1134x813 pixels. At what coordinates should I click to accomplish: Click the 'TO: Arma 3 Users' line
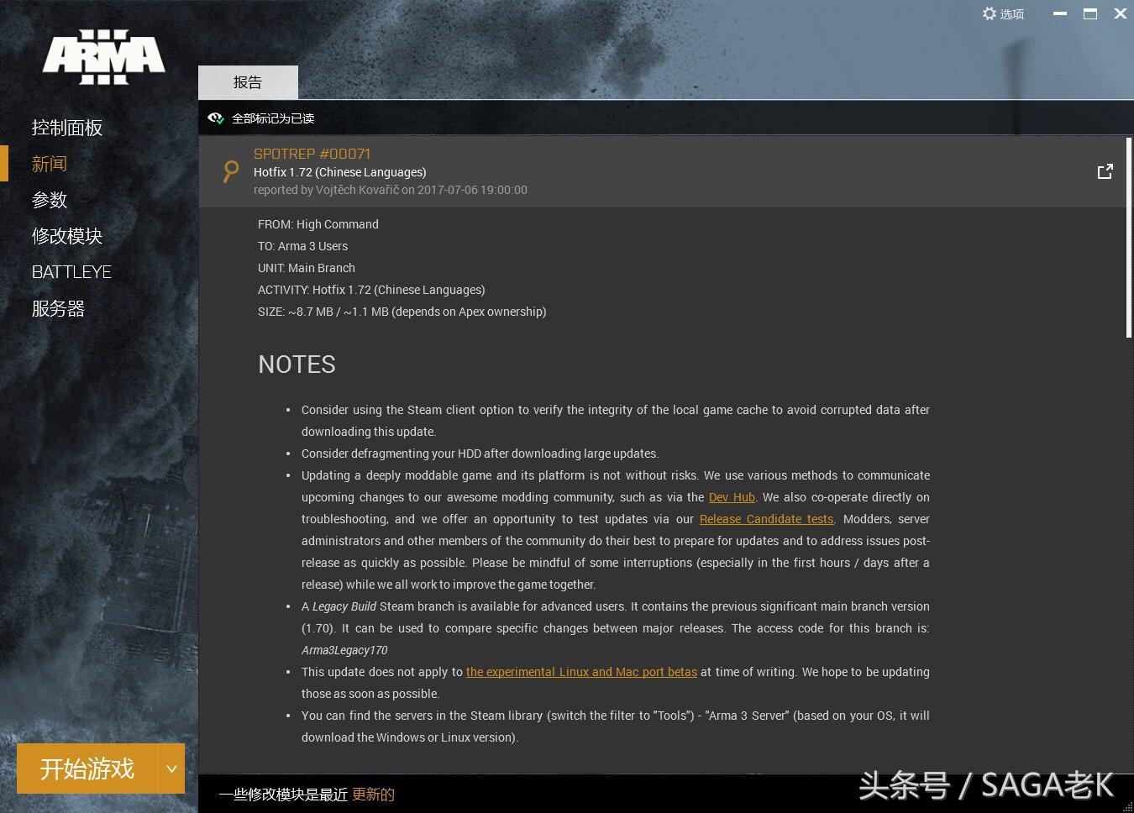click(x=302, y=246)
